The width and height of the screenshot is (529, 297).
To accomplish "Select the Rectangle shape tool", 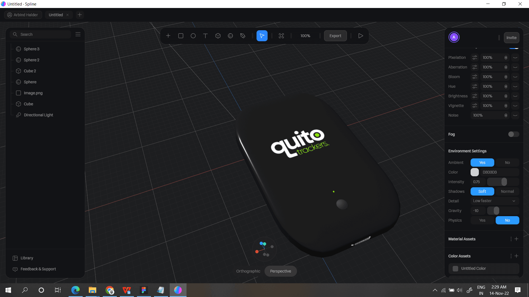I will [181, 36].
